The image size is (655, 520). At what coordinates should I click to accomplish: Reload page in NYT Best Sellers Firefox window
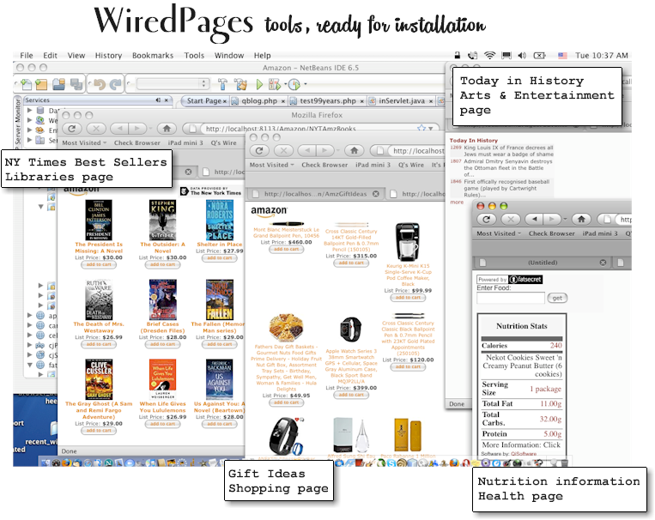pyautogui.click(x=72, y=129)
